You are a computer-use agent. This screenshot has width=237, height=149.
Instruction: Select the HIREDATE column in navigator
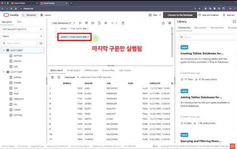click(x=19, y=99)
